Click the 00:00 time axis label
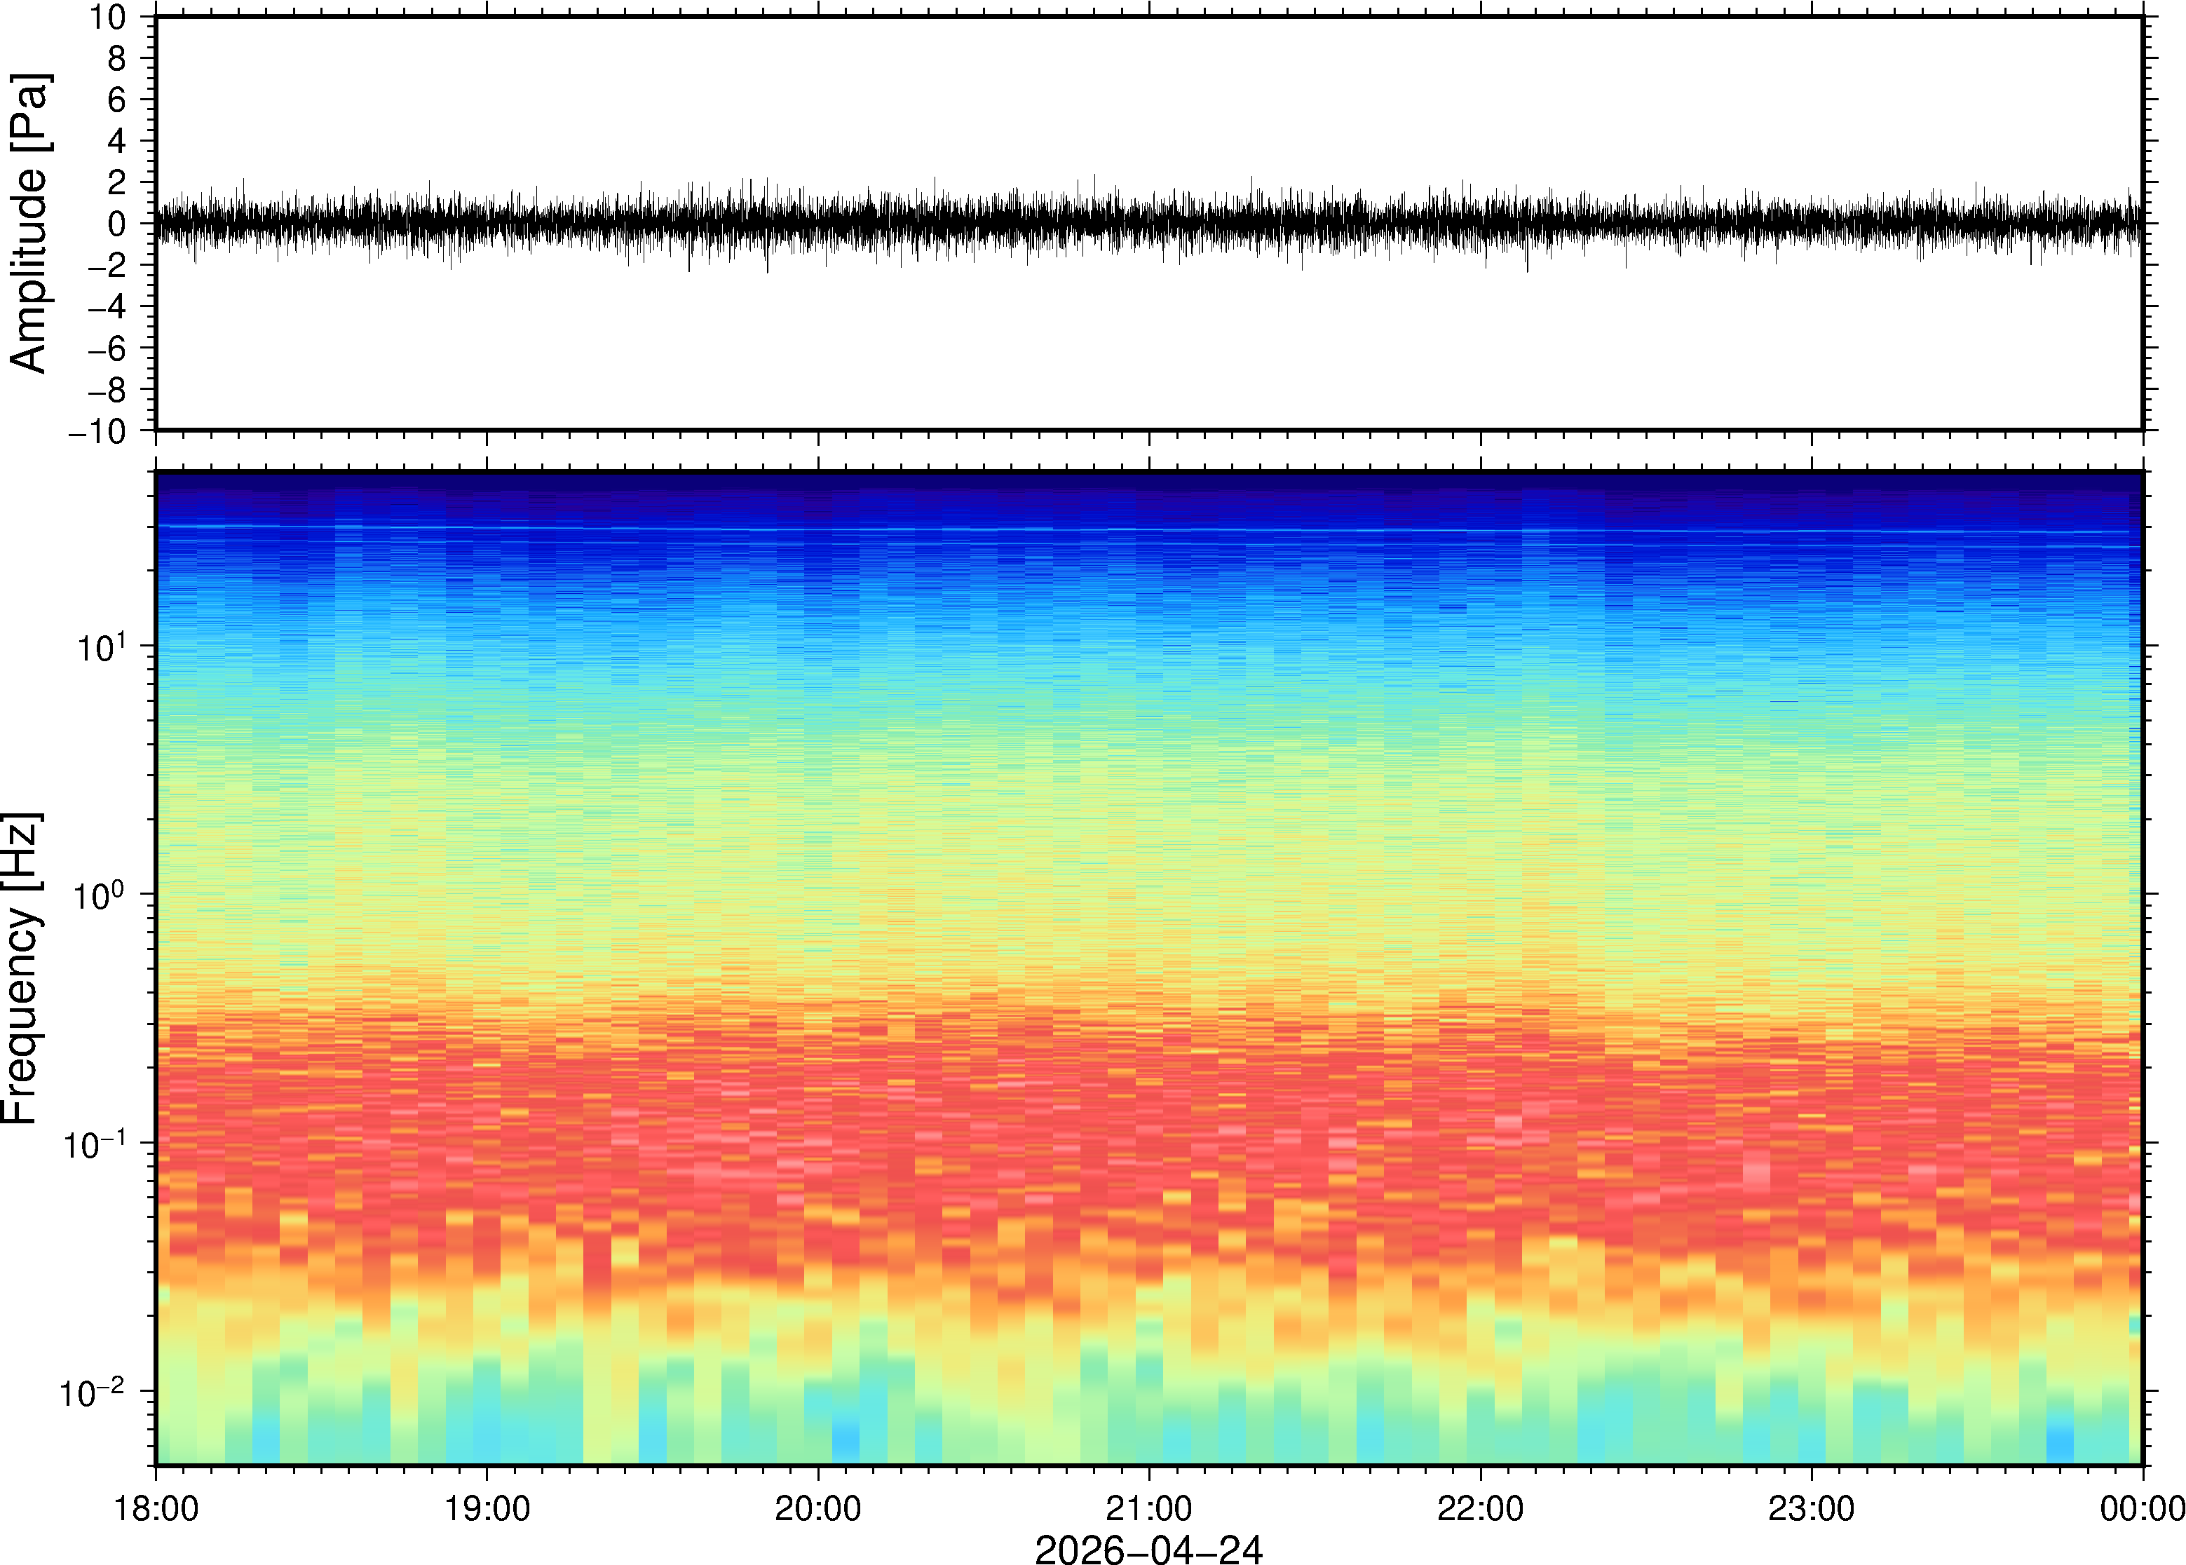Screen dimensions: 2186x1565 pos(2142,1508)
